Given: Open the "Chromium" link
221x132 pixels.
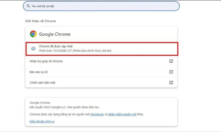Looking at the screenshot, I should [97, 114].
